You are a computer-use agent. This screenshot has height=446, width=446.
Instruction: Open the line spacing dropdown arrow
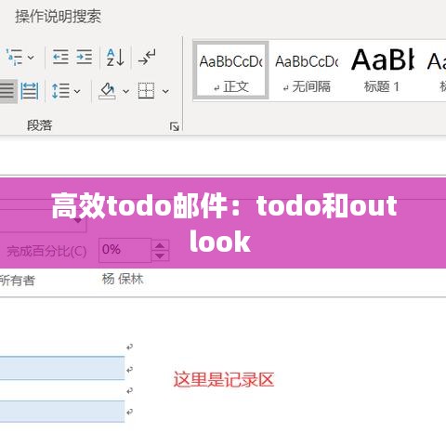[77, 91]
